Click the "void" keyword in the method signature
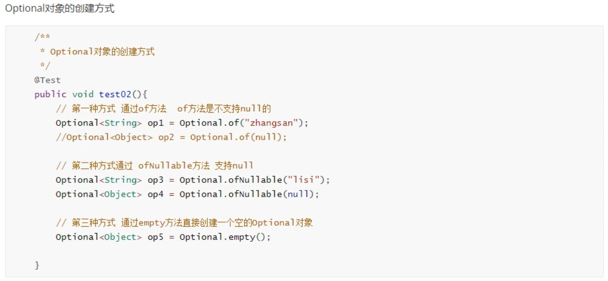This screenshot has width=608, height=281. [83, 94]
